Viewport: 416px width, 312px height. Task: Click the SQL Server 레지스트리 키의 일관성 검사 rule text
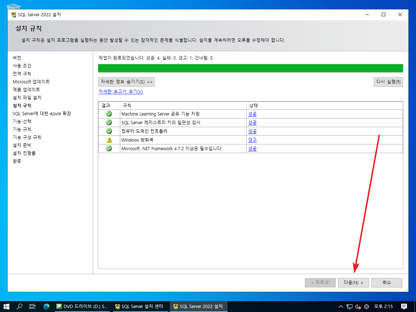(161, 122)
